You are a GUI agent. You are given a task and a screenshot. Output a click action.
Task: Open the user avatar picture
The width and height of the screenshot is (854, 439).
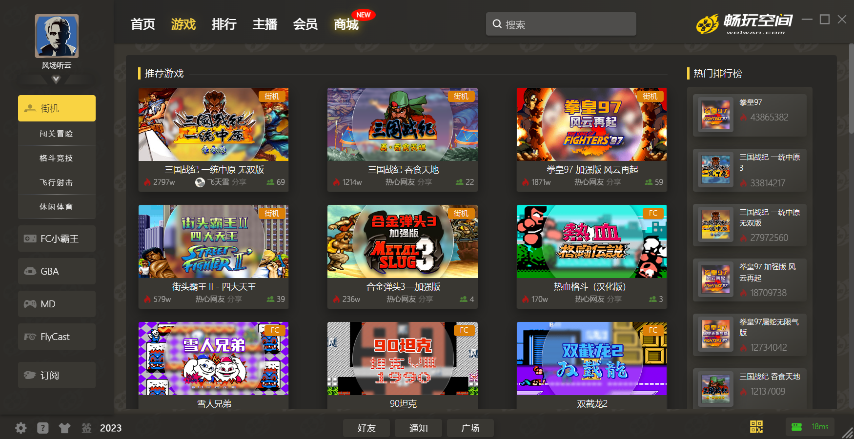pos(57,36)
